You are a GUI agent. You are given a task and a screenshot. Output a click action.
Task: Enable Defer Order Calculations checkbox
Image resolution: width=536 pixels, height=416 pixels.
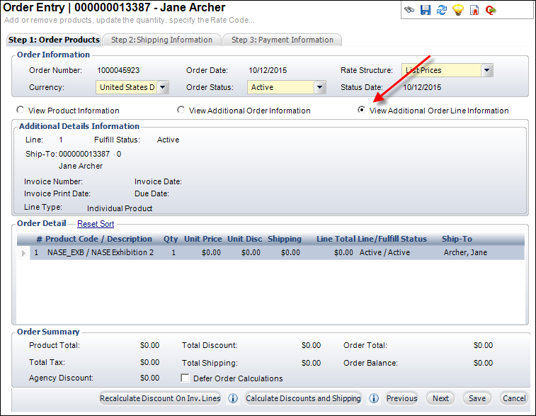185,378
